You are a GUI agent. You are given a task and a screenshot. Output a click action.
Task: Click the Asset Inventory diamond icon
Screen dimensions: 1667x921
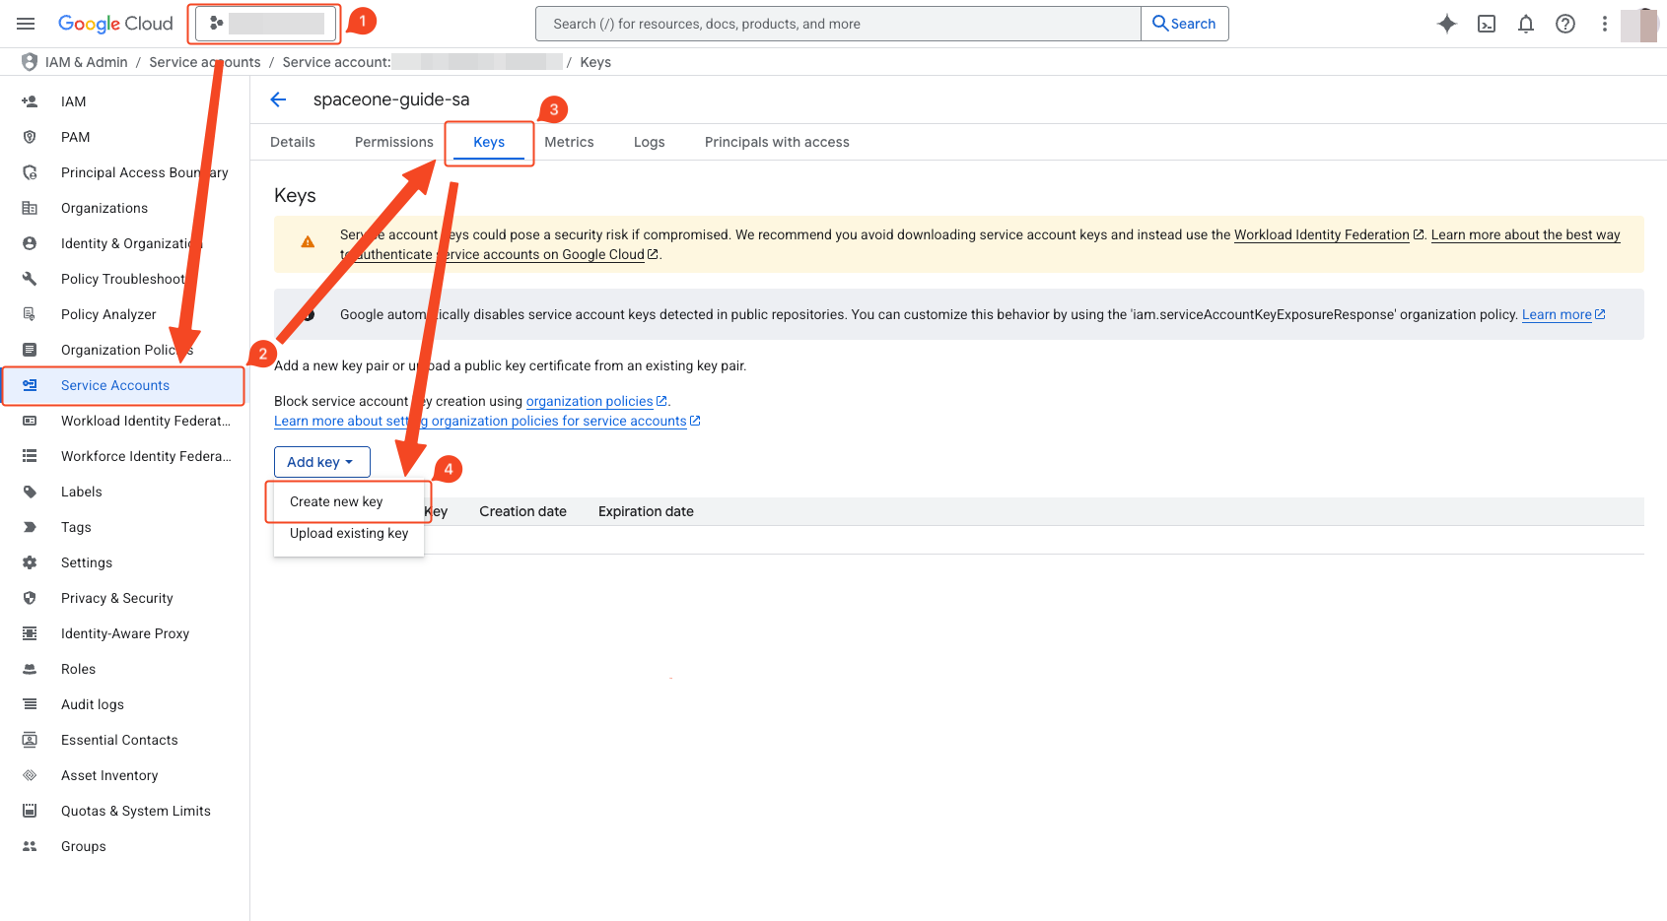[x=30, y=775]
